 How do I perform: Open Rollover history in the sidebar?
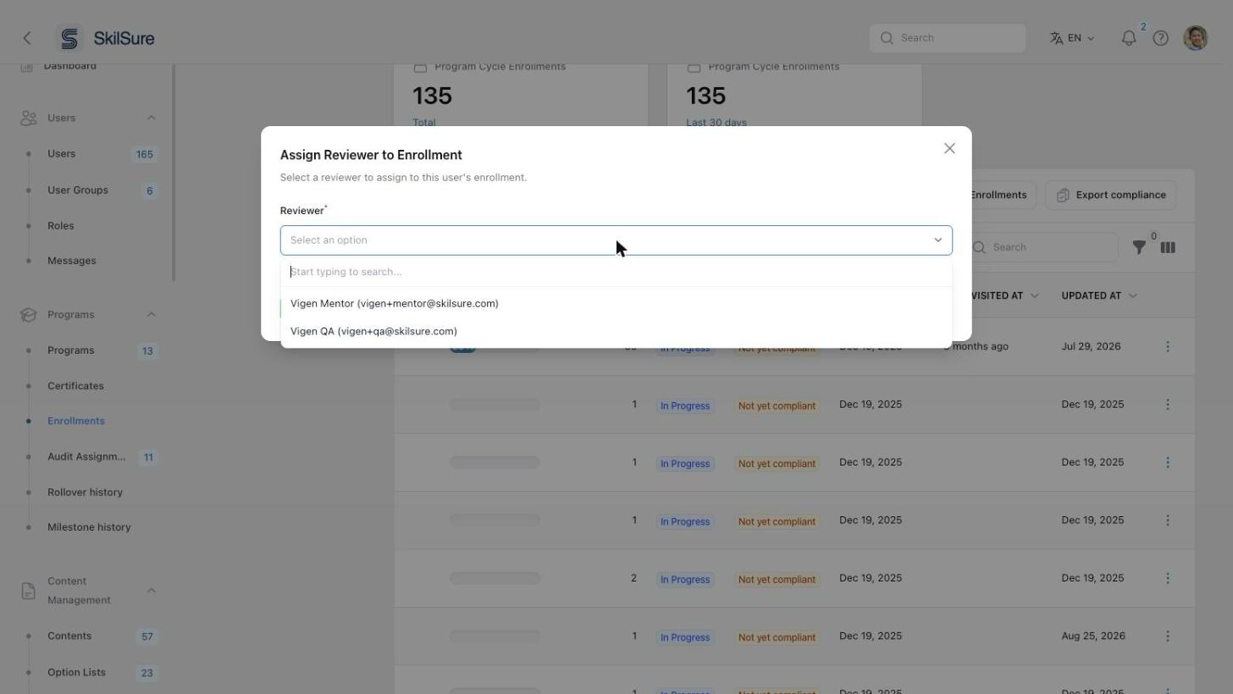85,493
